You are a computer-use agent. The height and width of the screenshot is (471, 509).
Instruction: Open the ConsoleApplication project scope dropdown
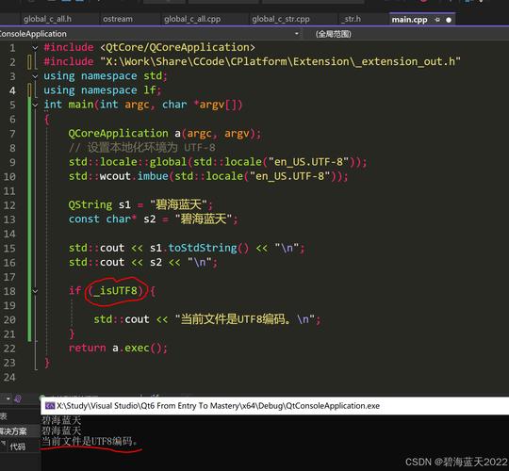coord(150,34)
